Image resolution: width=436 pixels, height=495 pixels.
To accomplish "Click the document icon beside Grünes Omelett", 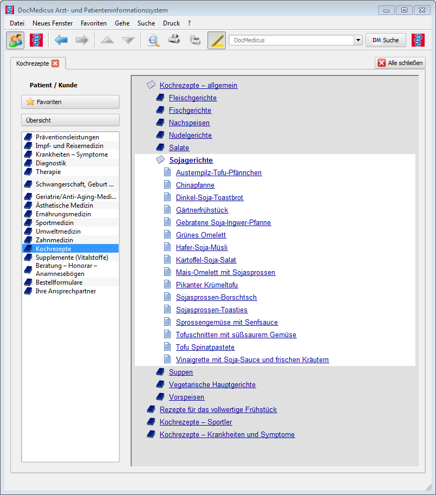I will coord(167,234).
